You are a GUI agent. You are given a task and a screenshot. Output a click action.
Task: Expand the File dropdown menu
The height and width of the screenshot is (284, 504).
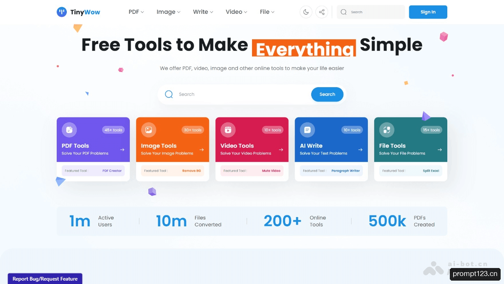click(x=267, y=12)
